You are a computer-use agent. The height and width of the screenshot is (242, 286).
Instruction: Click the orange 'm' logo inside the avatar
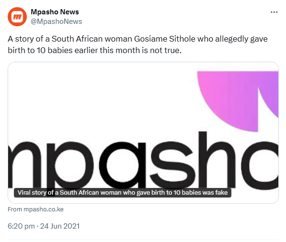pos(17,17)
